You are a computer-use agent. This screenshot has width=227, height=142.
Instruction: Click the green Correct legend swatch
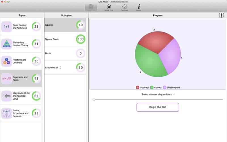pyautogui.click(x=152, y=87)
